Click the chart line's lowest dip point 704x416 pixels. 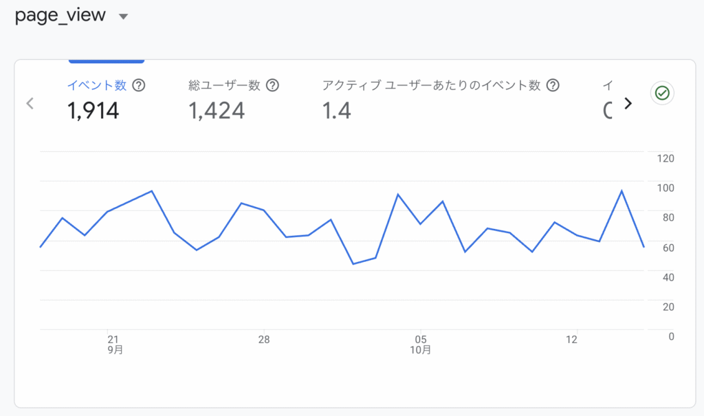353,264
